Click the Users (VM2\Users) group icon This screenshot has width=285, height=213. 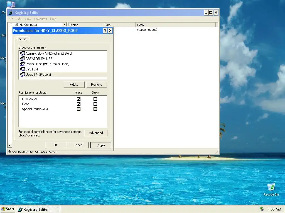pyautogui.click(x=23, y=74)
